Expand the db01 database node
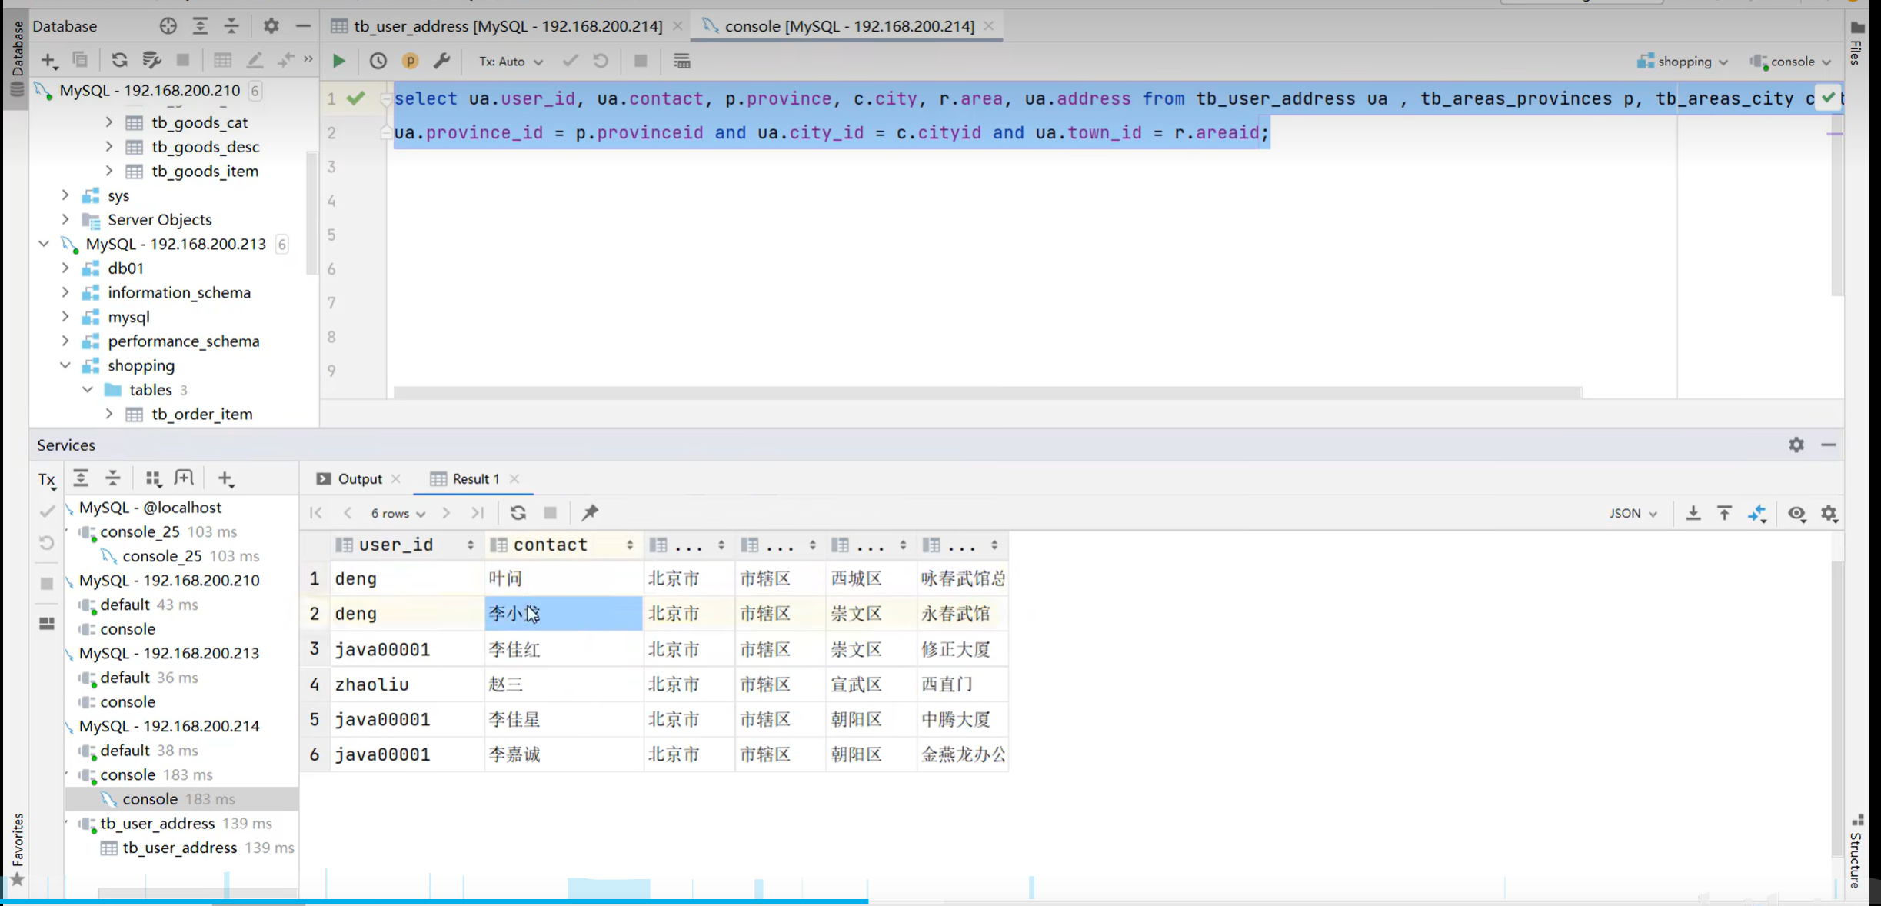Viewport: 1881px width, 906px height. pos(65,268)
